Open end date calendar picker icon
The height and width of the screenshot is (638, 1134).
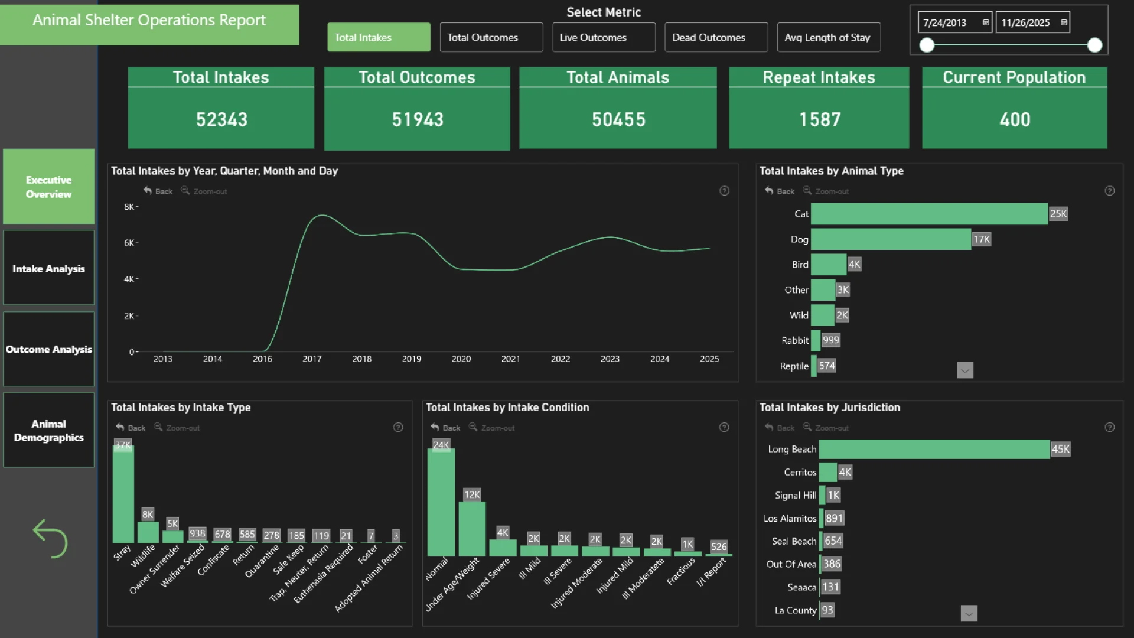1064,22
